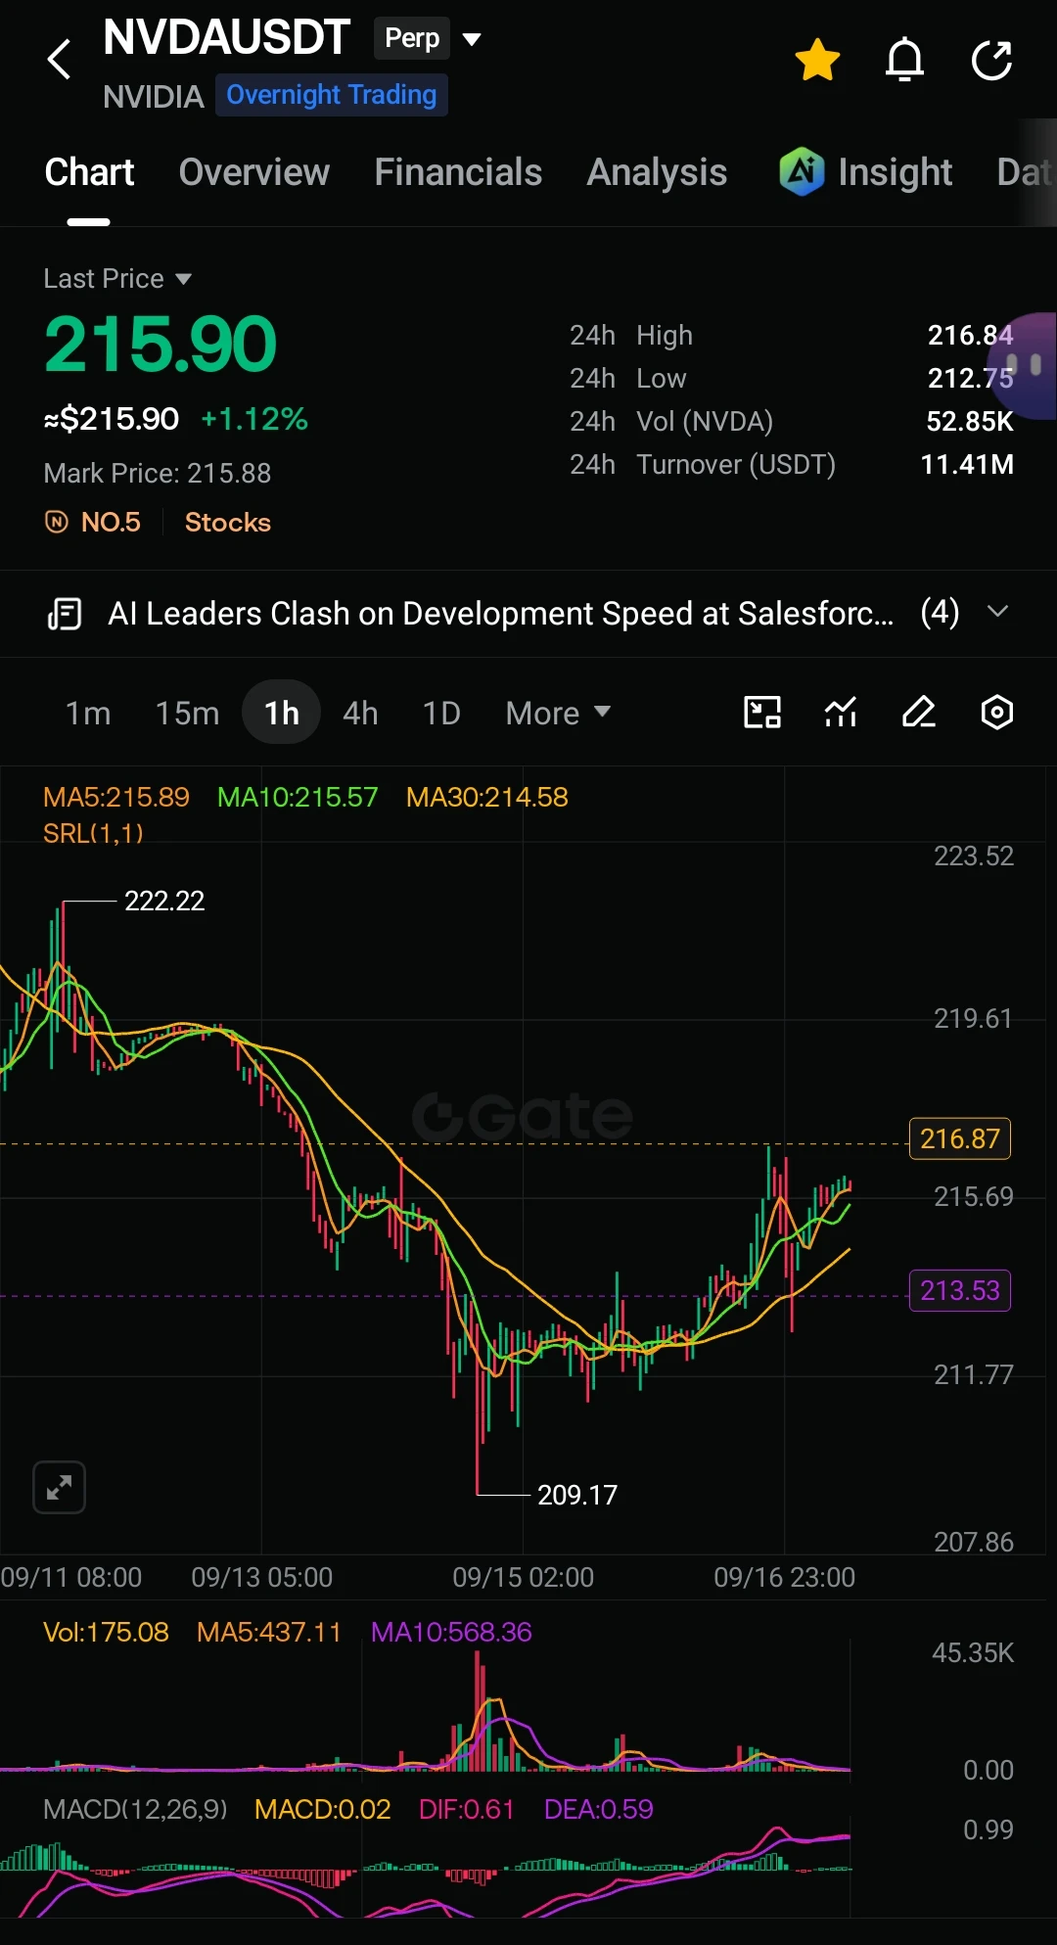Tap the 24h High value 216.84

970,335
